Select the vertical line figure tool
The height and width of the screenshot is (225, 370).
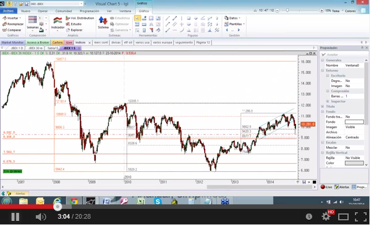[182, 18]
